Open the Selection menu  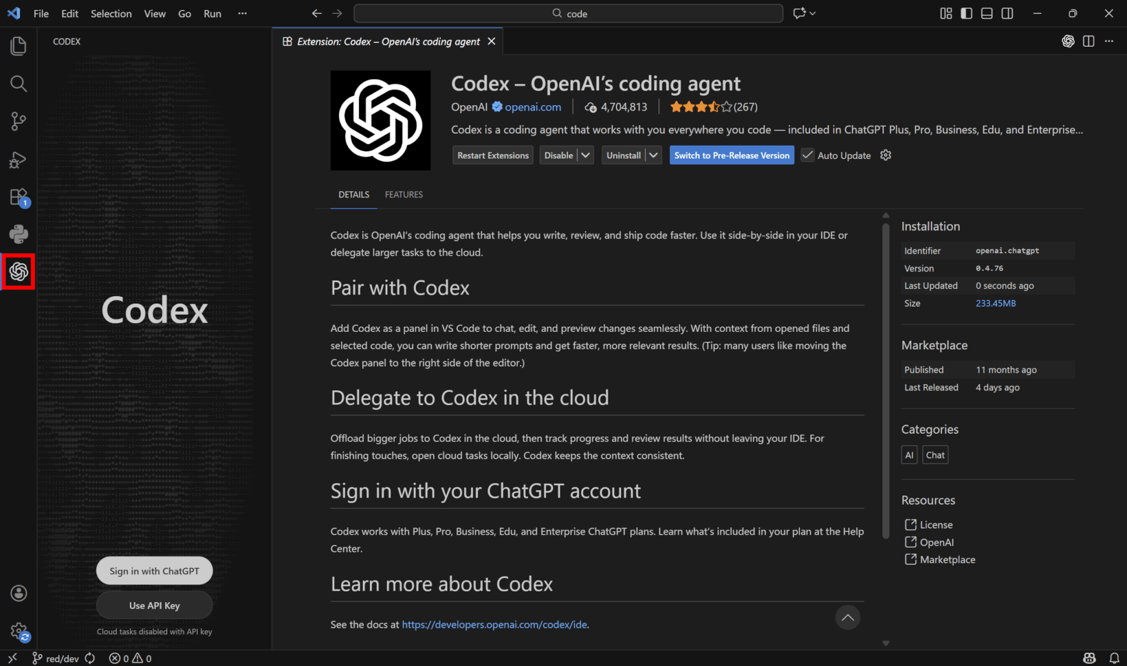(x=111, y=13)
